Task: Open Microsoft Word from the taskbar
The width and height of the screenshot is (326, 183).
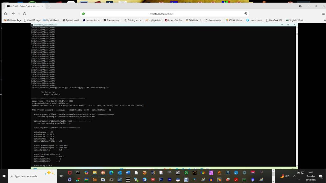Action: pos(128,173)
